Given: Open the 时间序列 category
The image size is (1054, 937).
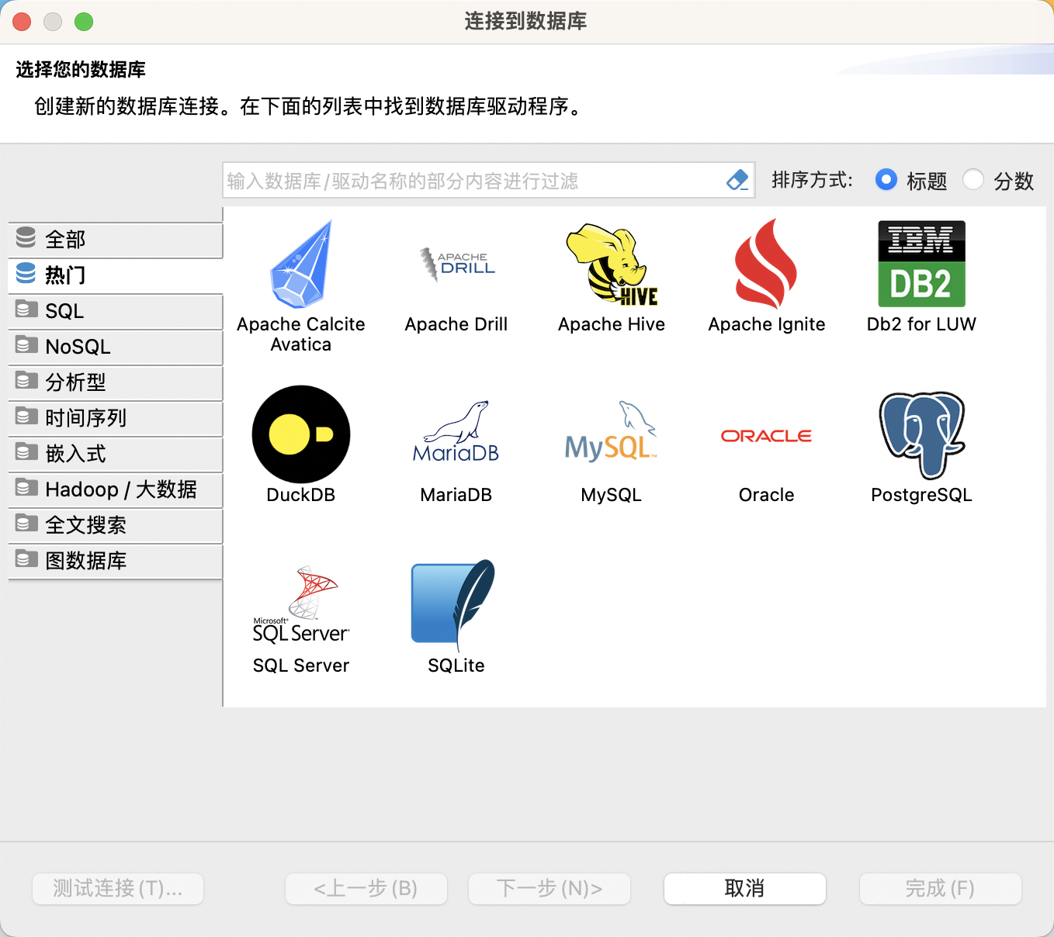Looking at the screenshot, I should click(x=115, y=418).
